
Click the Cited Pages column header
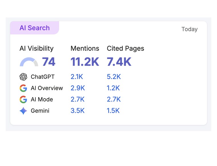pos(125,49)
